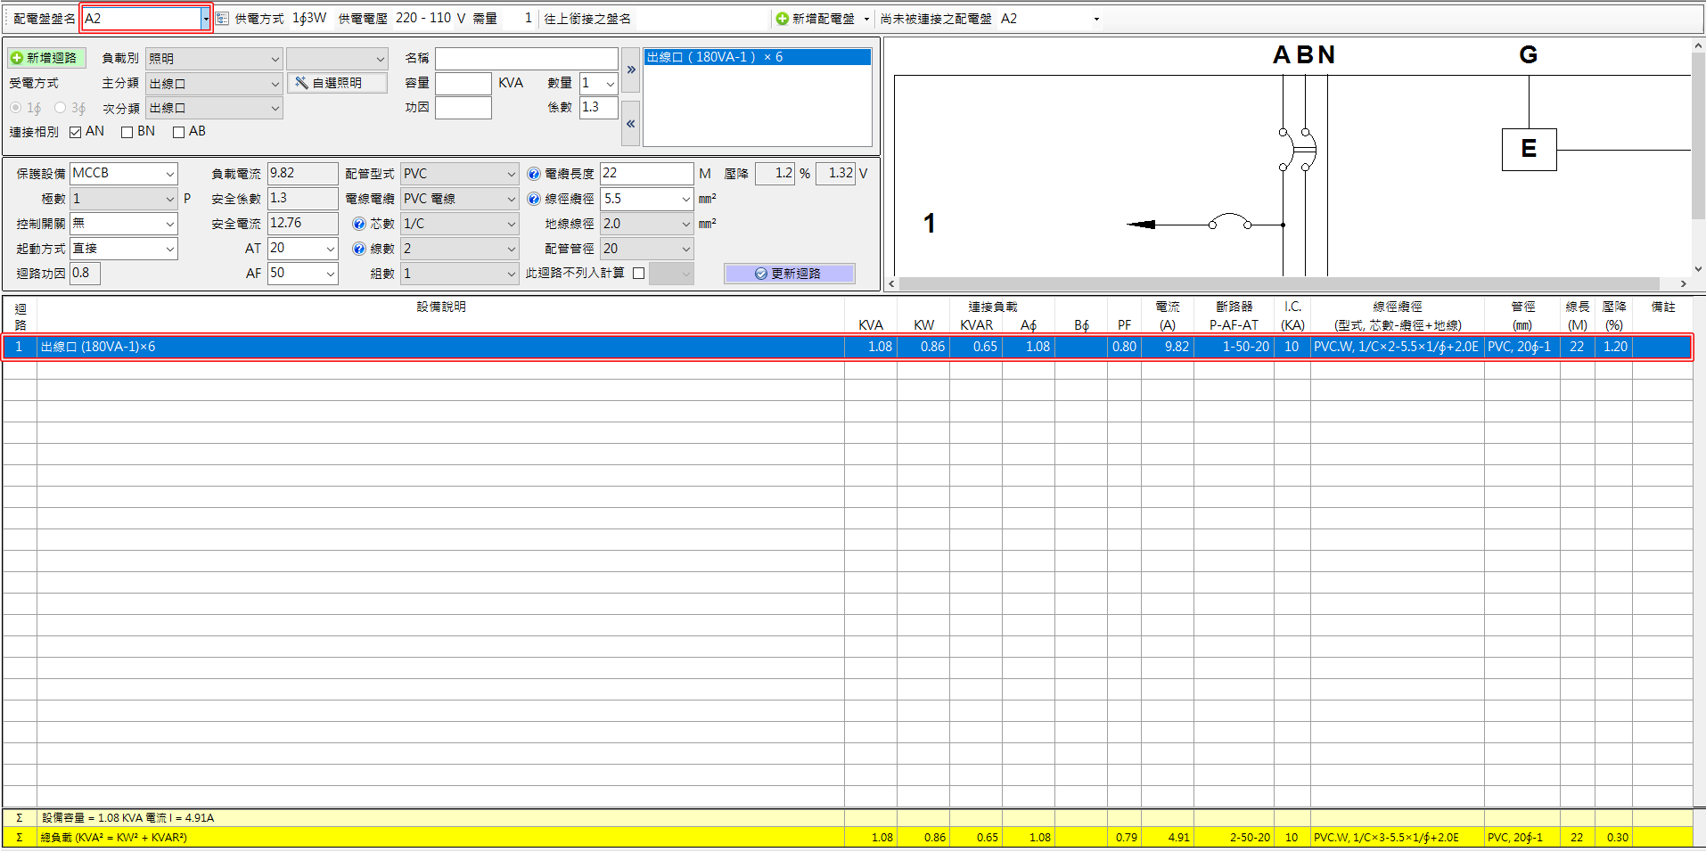This screenshot has height=852, width=1706.
Task: Click the » move-right arrow button
Action: [x=631, y=70]
